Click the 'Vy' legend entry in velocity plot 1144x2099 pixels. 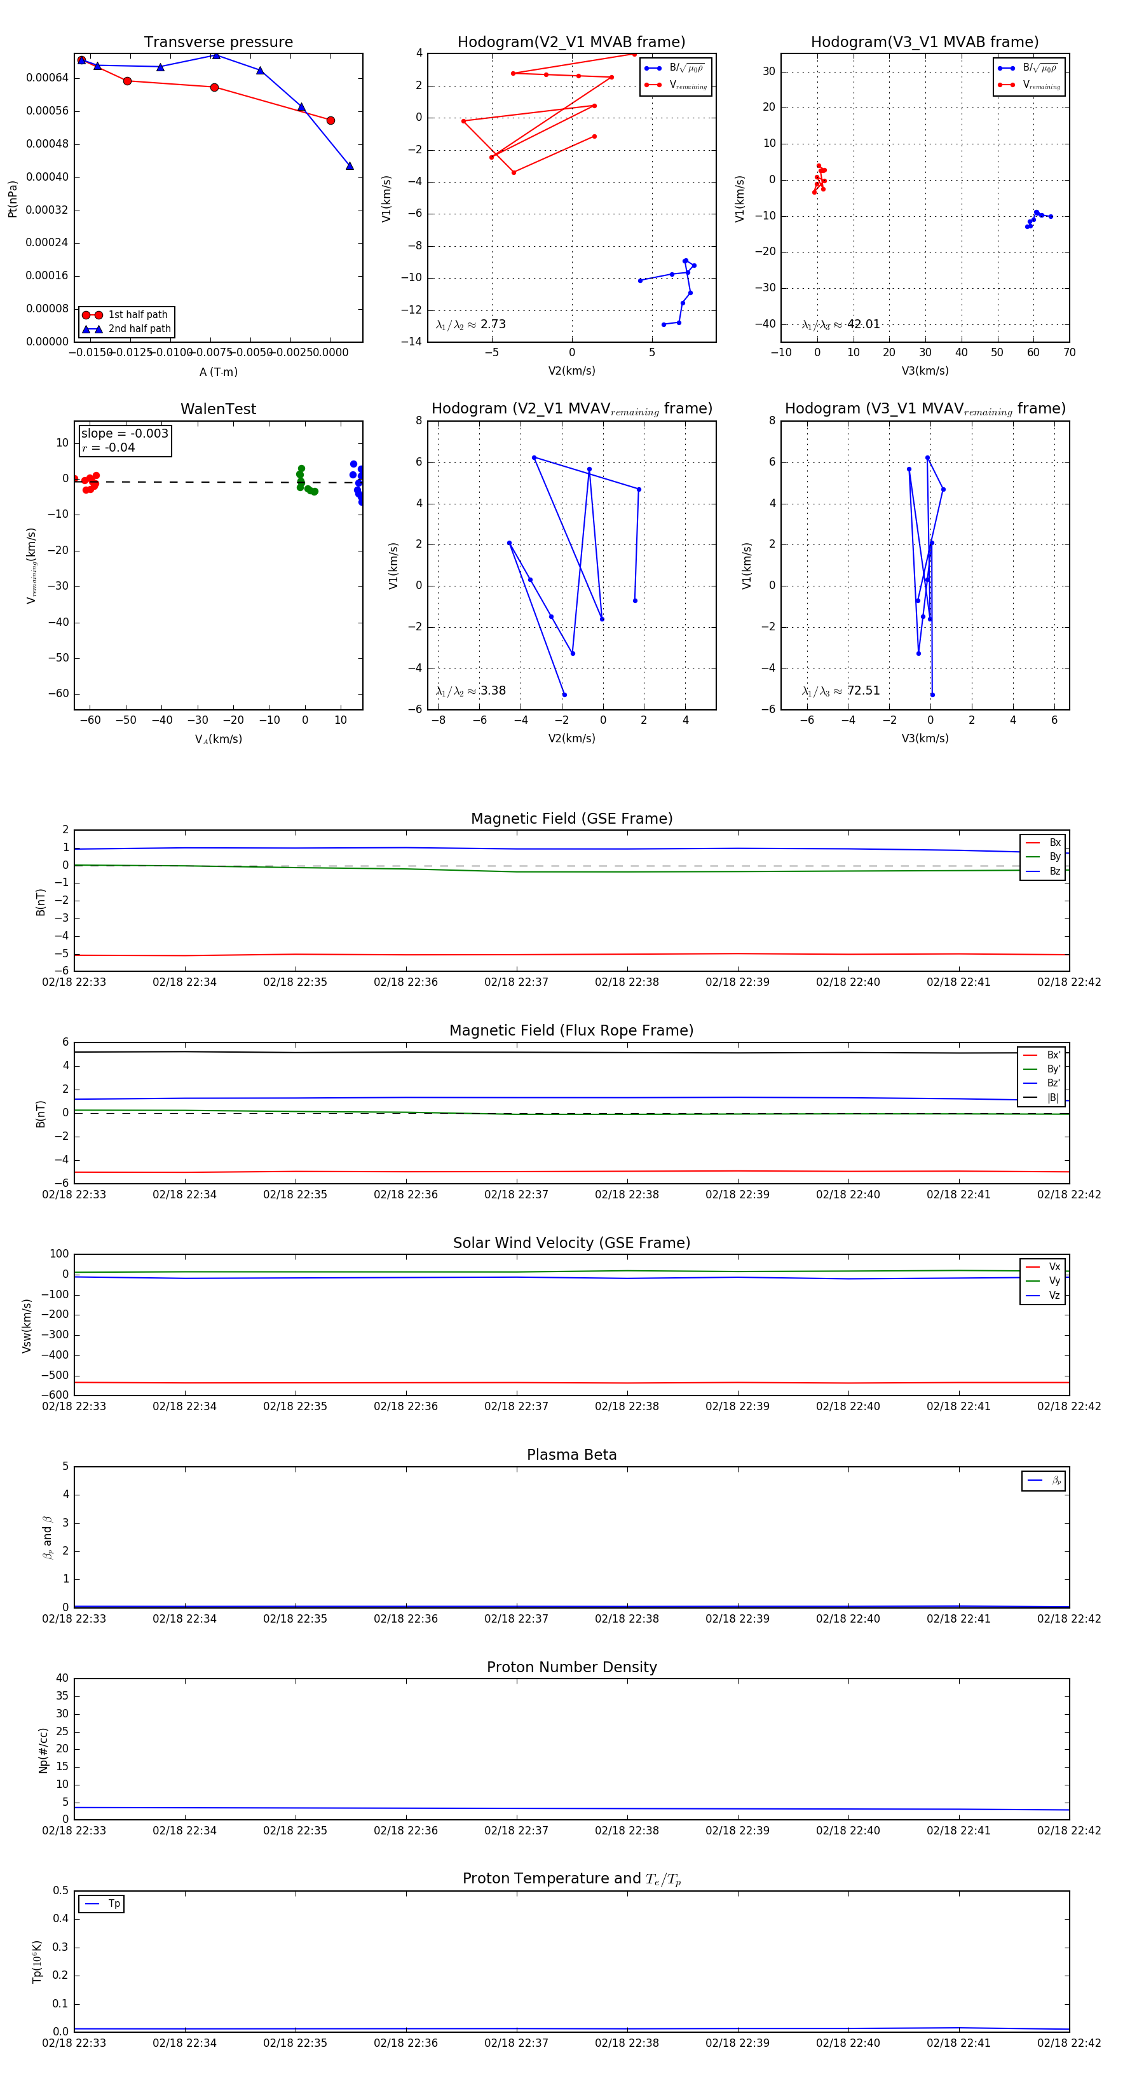1043,1281
